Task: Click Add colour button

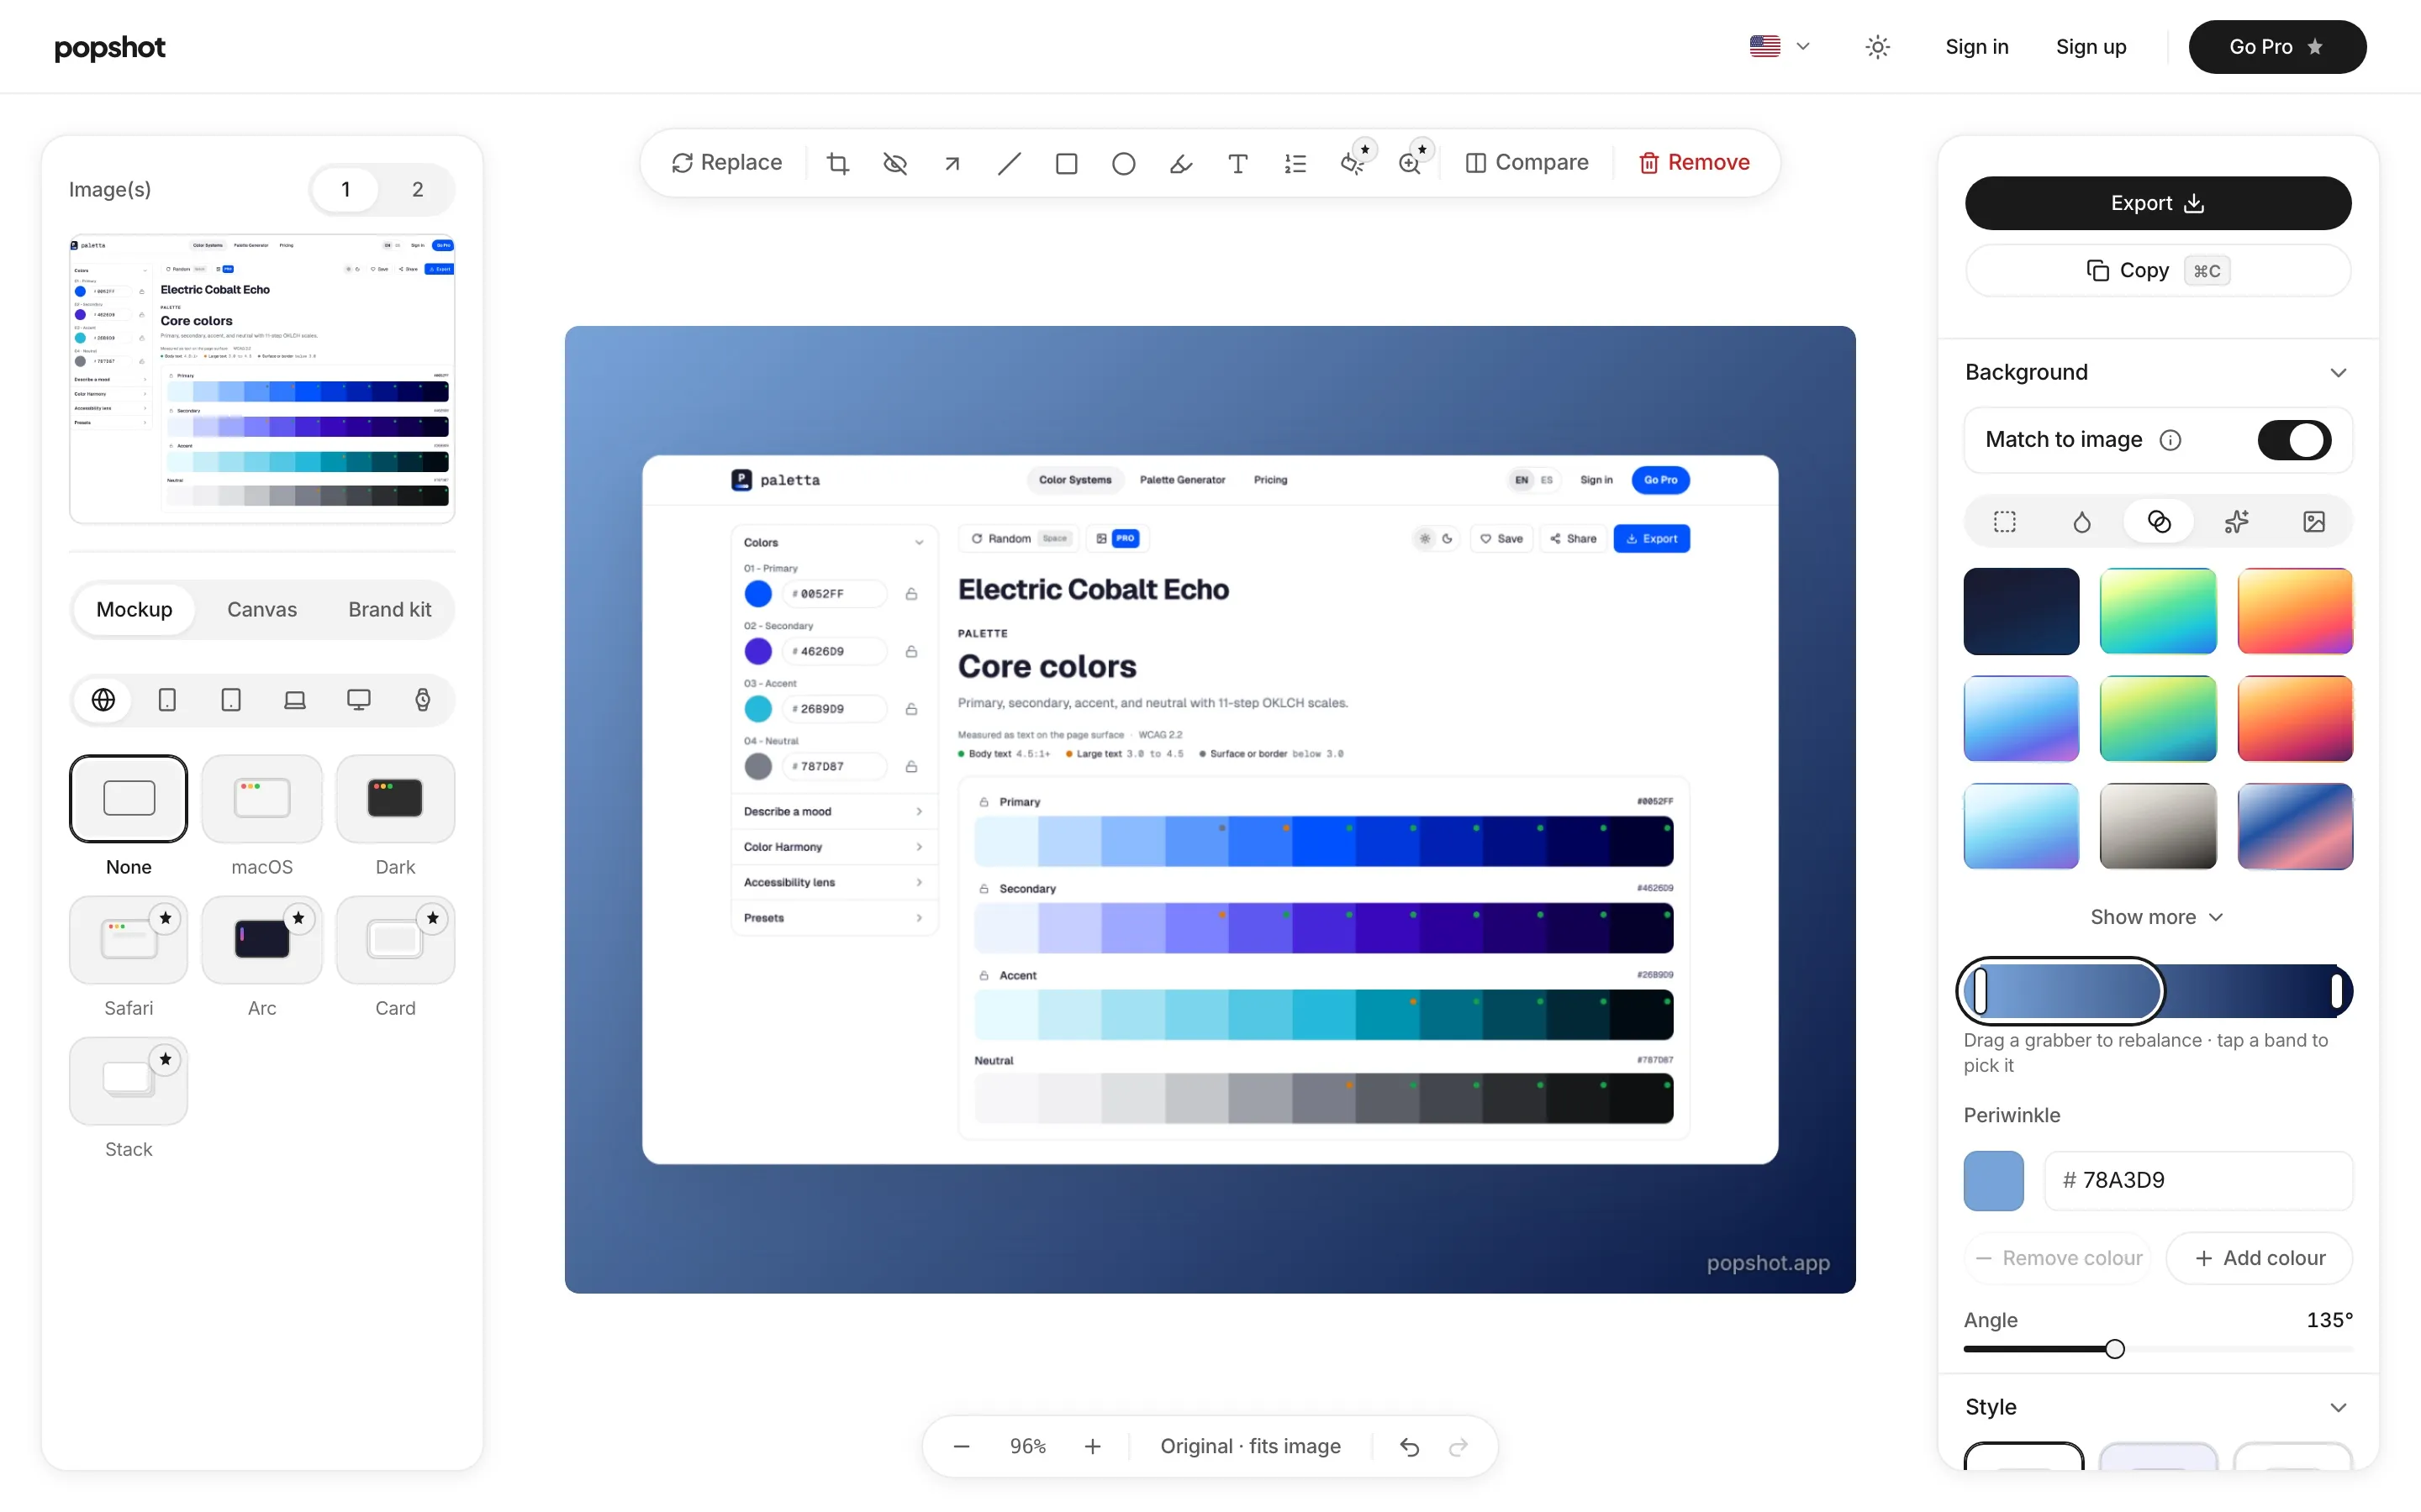Action: coord(2259,1259)
